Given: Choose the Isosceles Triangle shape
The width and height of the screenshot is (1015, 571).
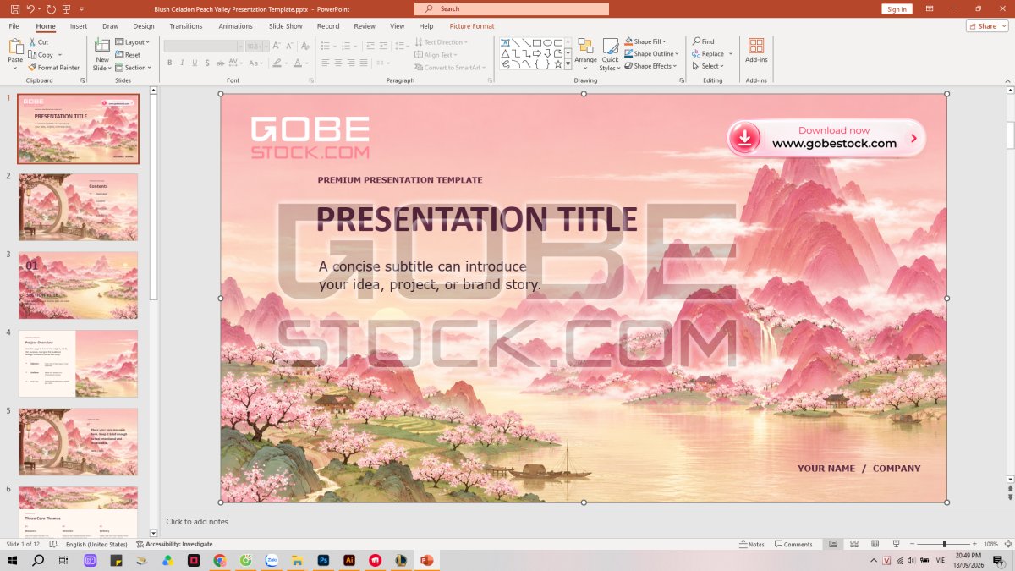Looking at the screenshot, I should (x=506, y=53).
